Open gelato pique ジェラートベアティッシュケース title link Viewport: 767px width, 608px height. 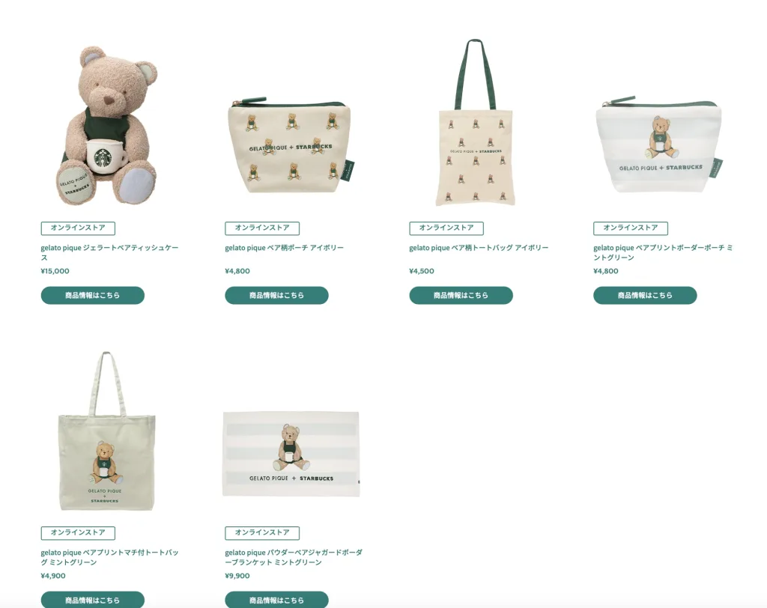coord(109,252)
